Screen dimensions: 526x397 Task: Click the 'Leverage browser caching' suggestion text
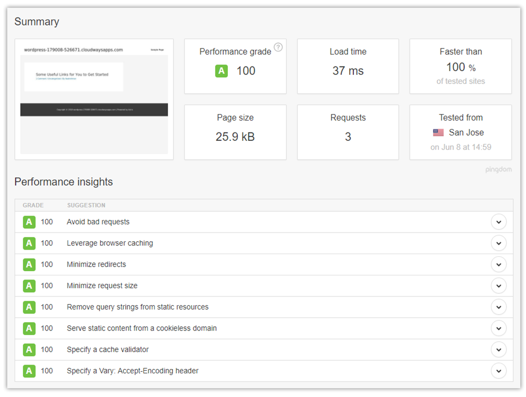[x=110, y=243]
